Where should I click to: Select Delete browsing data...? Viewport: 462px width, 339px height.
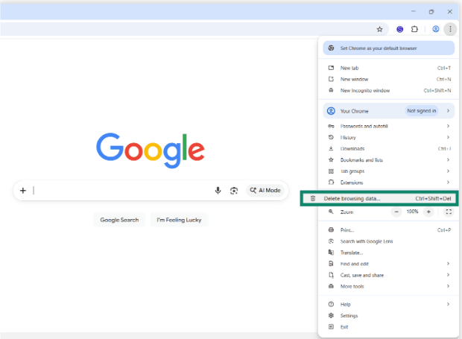[x=379, y=198]
